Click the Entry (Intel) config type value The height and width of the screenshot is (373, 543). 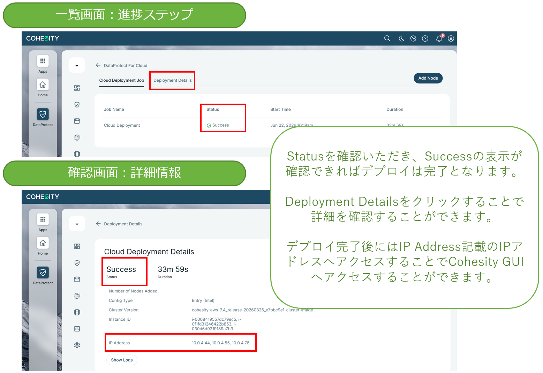point(203,300)
